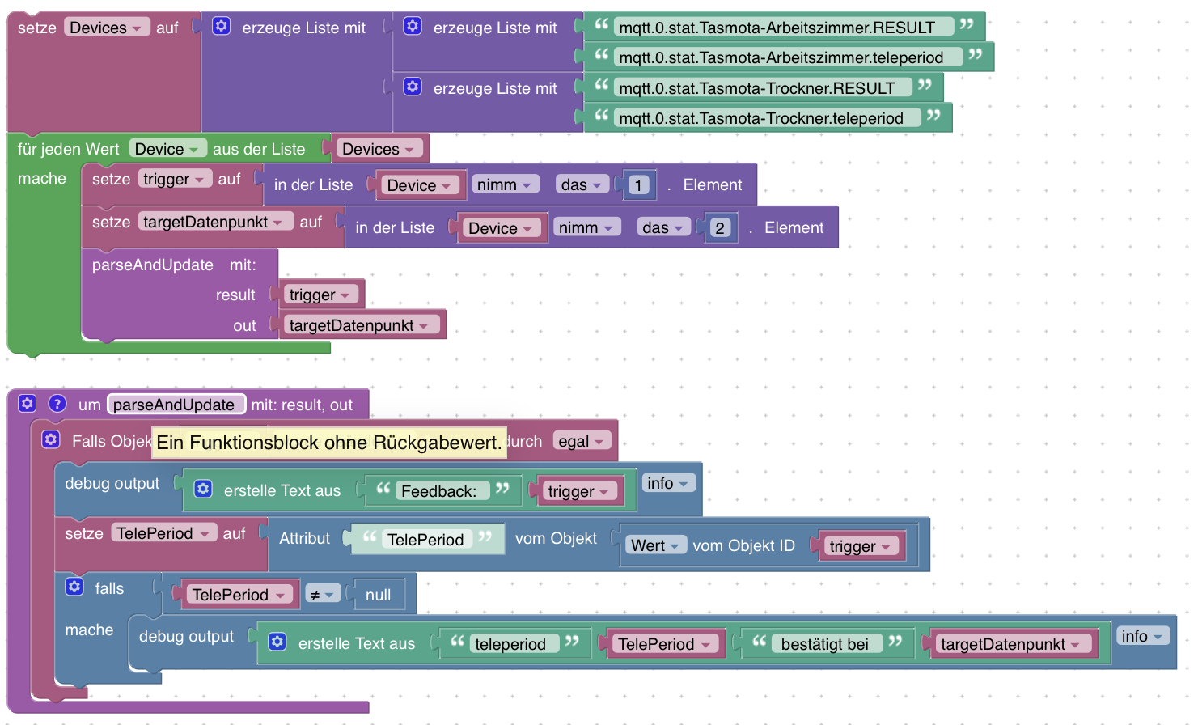Open gear of 'erstelle Text aus' with teleperiod

pos(277,642)
